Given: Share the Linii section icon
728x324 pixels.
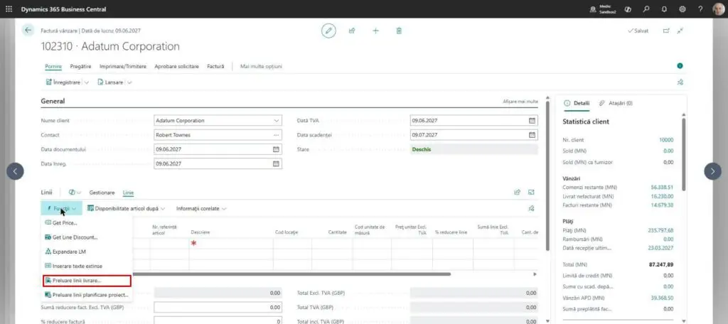Looking at the screenshot, I should click(x=518, y=192).
